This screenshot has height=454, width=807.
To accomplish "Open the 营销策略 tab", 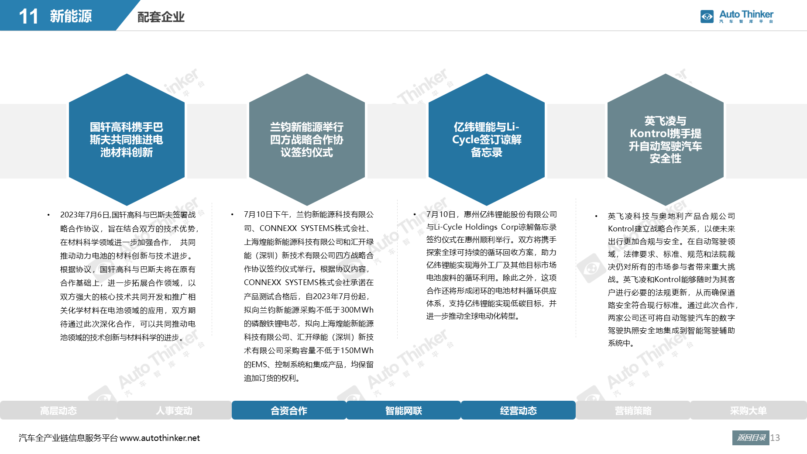I will [633, 410].
